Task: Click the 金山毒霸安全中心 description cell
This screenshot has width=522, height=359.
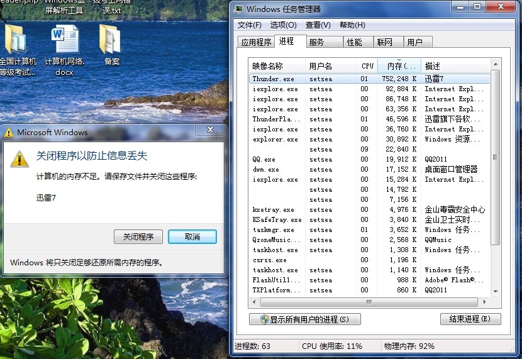Action: [x=455, y=209]
